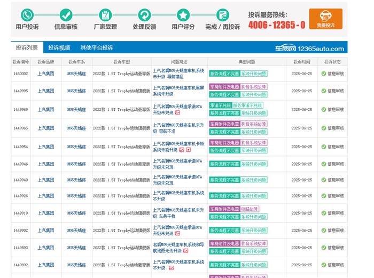Click 系统升级问题 tag in row 1449946
Viewport: 374px width, 278px height.
(254, 164)
